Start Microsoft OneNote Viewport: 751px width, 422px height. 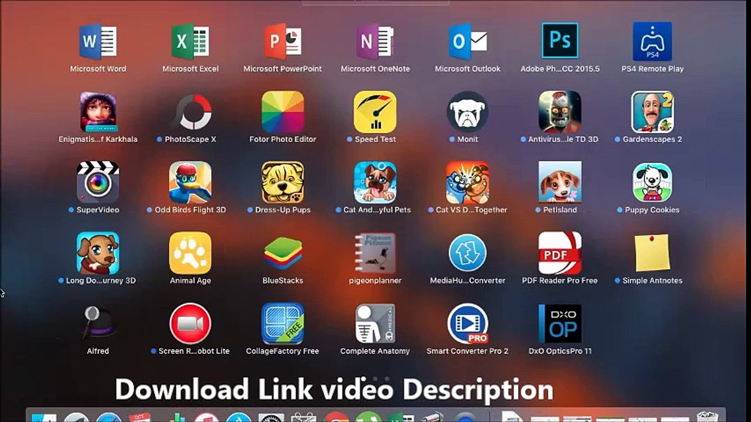pyautogui.click(x=375, y=42)
